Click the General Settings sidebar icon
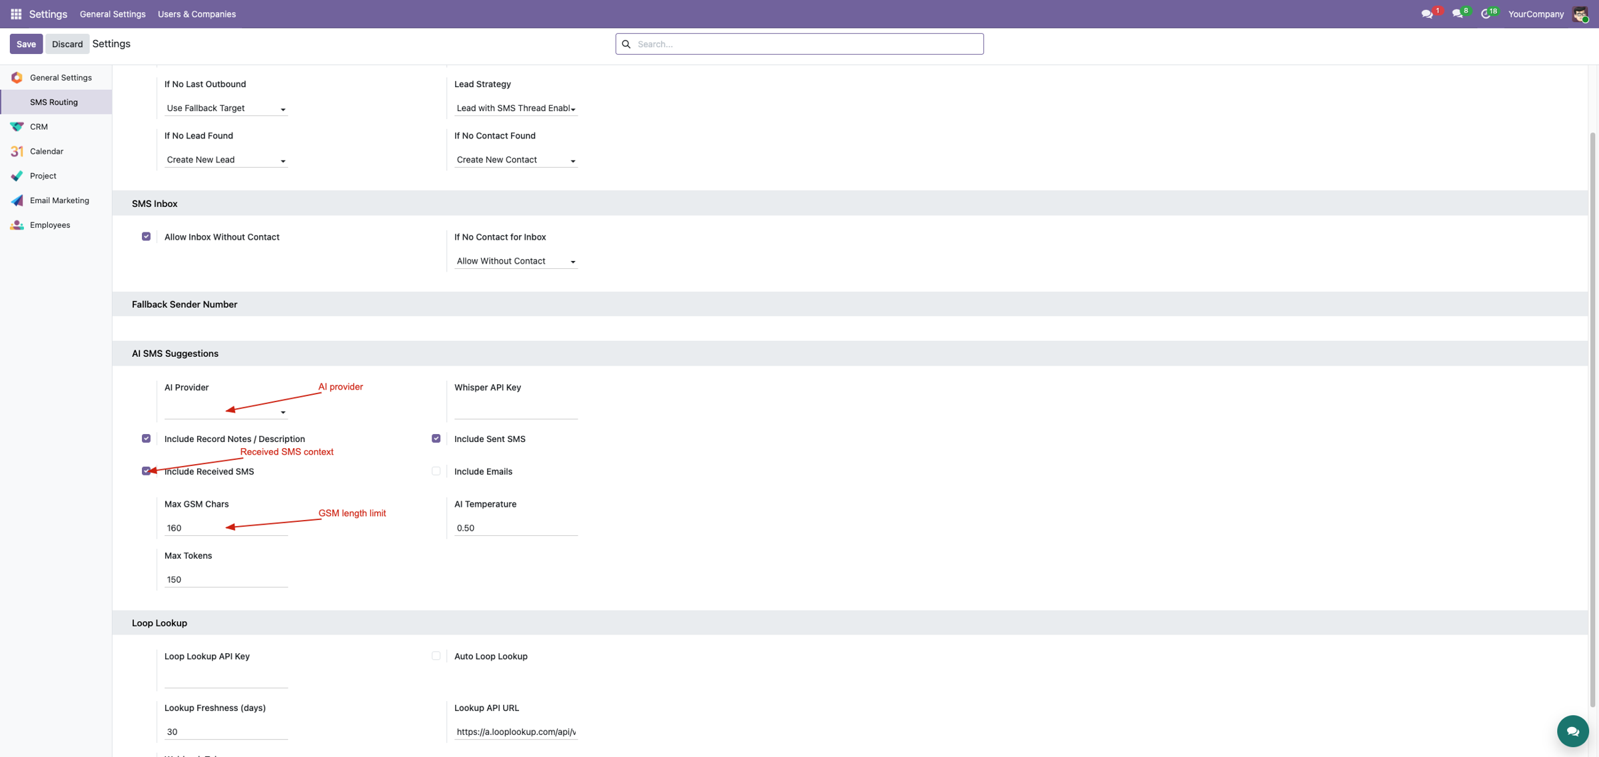Screen dimensions: 1599x757 (17, 78)
